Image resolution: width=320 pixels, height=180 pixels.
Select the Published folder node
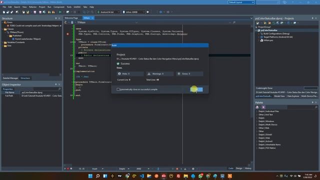[x=17, y=35]
